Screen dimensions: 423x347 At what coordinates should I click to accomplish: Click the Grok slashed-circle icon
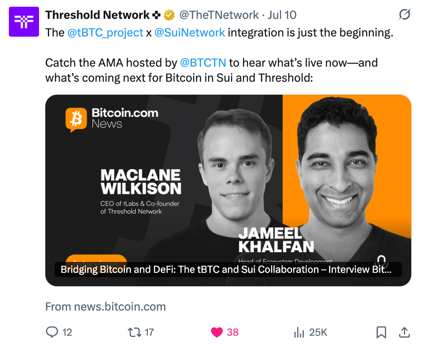[x=405, y=15]
